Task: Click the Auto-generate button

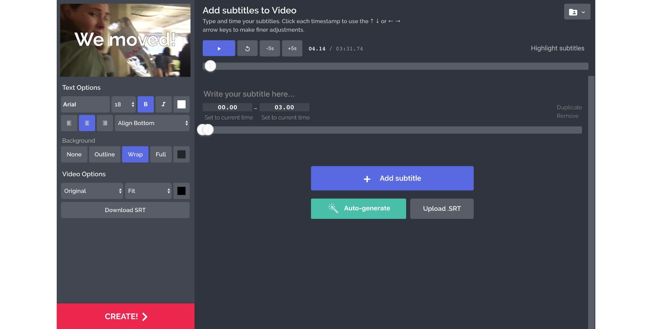Action: [x=358, y=209]
